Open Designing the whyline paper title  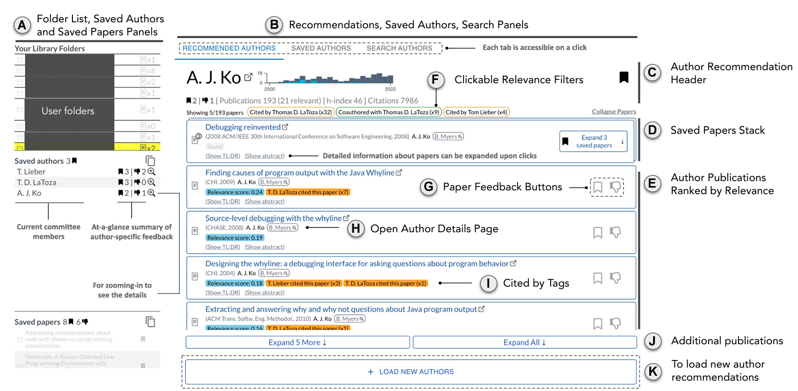coord(357,263)
